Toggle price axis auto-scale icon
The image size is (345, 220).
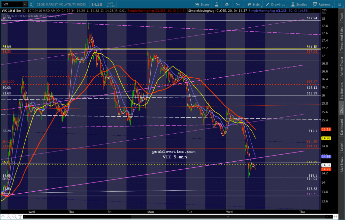pos(324,11)
